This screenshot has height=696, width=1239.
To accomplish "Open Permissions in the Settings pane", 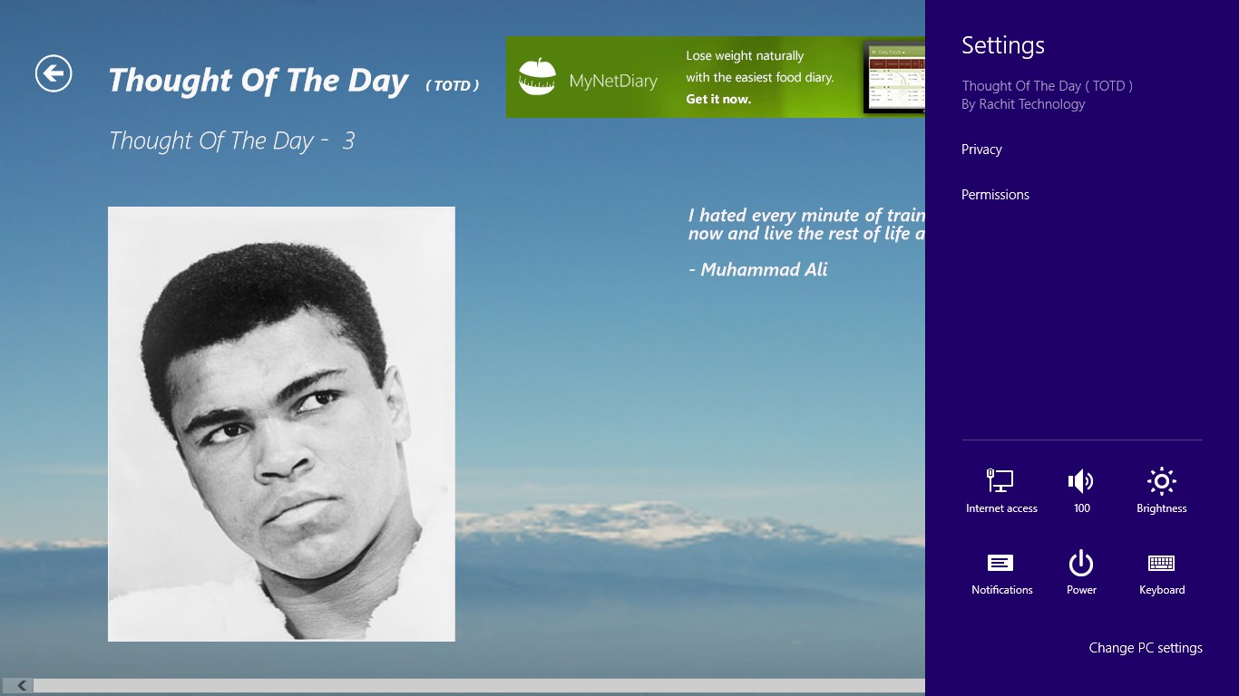I will (x=995, y=195).
